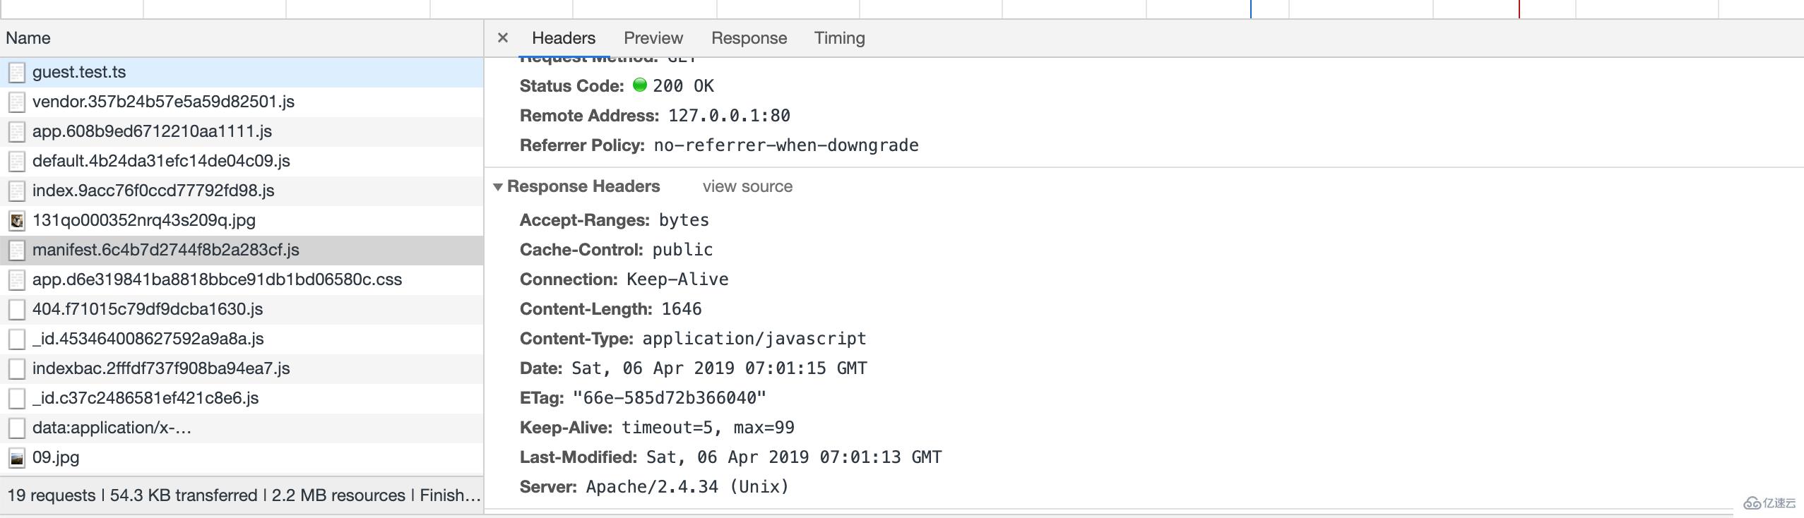
Task: Click the Content-Length value 1646
Action: [682, 309]
